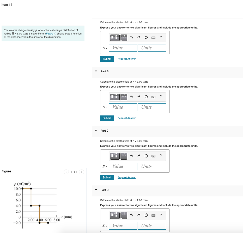This screenshot has width=243, height=233.
Task: Collapse the Part B section
Action: point(96,71)
